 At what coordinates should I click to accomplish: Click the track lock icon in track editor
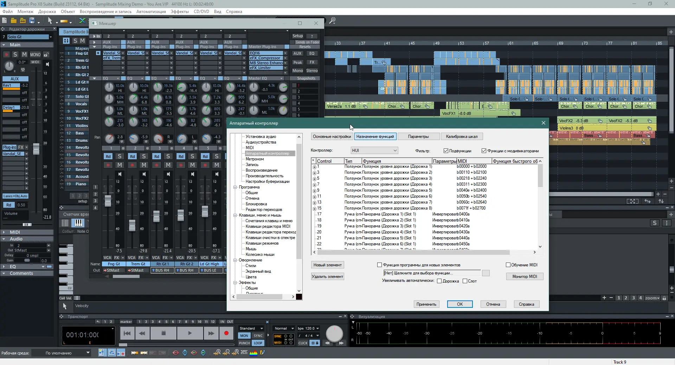click(46, 55)
